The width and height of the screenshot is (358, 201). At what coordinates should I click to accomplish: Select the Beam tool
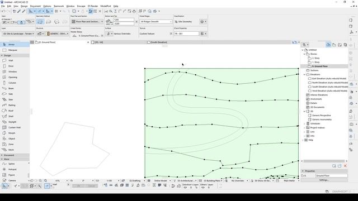pos(15,88)
